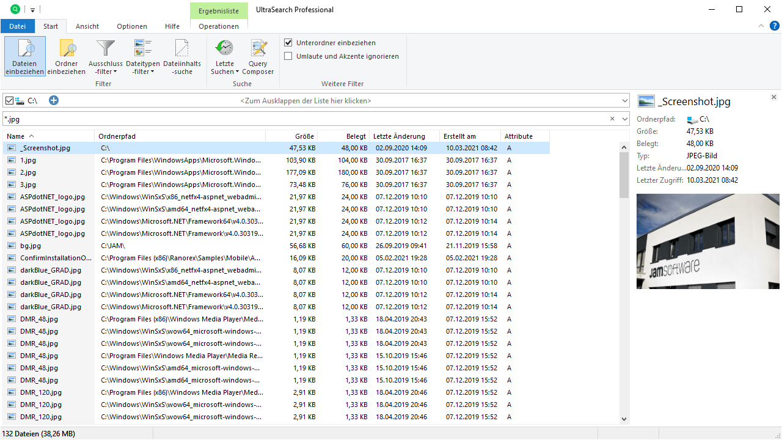Expand the search pattern history dropdown

624,119
